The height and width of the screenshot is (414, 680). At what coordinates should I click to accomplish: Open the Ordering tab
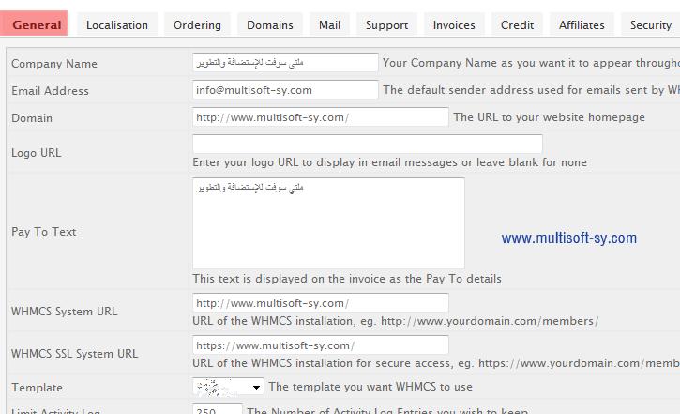(197, 24)
